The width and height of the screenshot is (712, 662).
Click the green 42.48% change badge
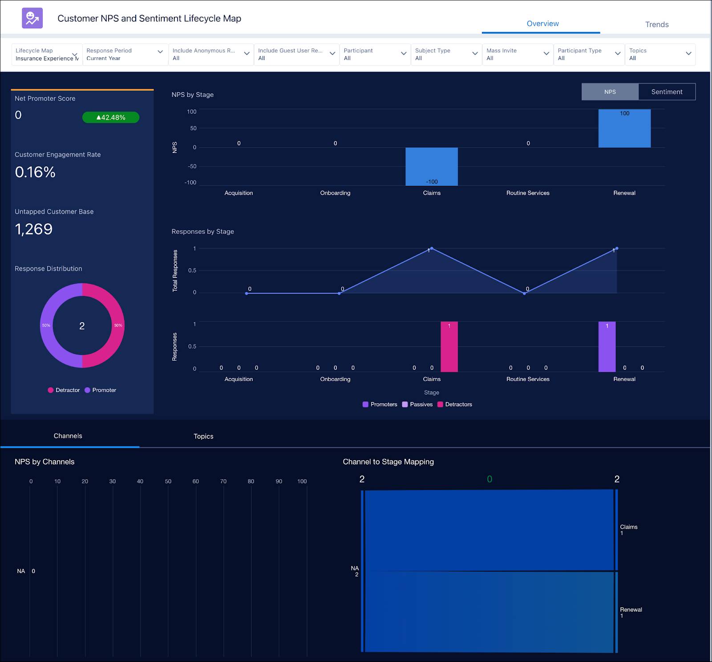(111, 117)
